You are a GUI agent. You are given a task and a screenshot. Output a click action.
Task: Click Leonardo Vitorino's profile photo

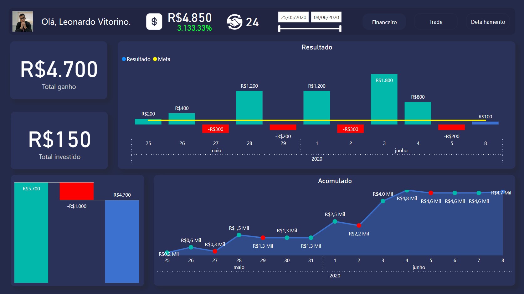click(x=23, y=21)
